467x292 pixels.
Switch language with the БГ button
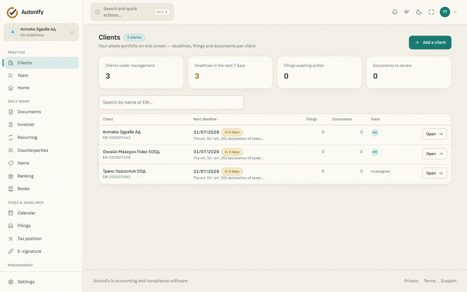[x=407, y=12]
